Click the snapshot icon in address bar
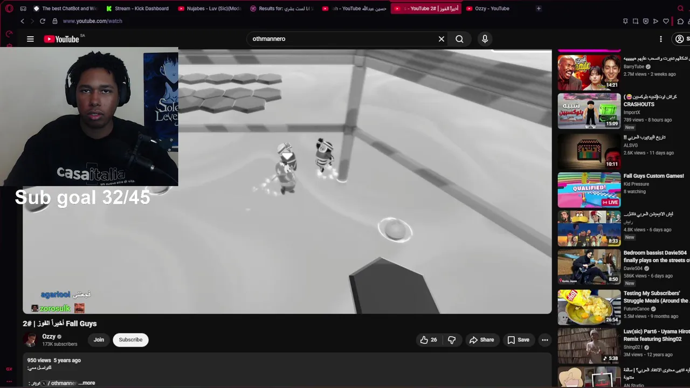690x388 pixels. click(636, 21)
